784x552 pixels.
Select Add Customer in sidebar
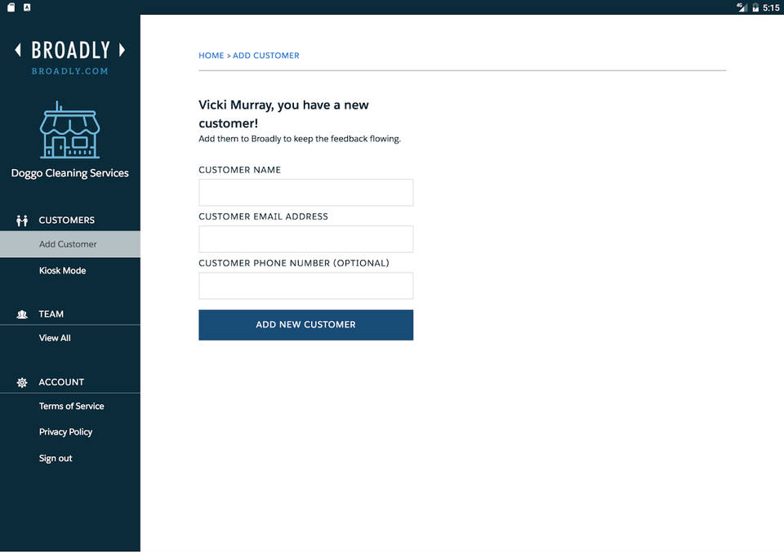pos(68,244)
